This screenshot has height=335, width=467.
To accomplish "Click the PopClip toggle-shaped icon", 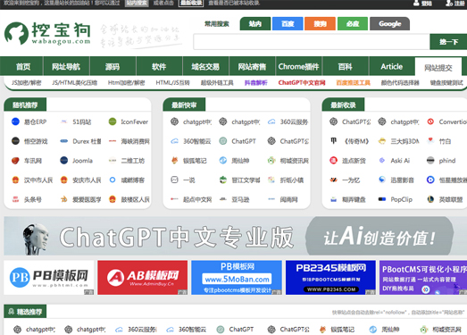I will (x=382, y=199).
